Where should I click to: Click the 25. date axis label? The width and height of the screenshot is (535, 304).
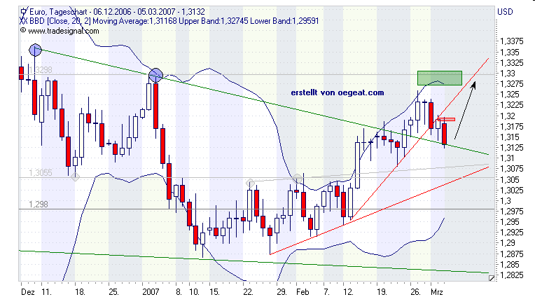(x=113, y=292)
